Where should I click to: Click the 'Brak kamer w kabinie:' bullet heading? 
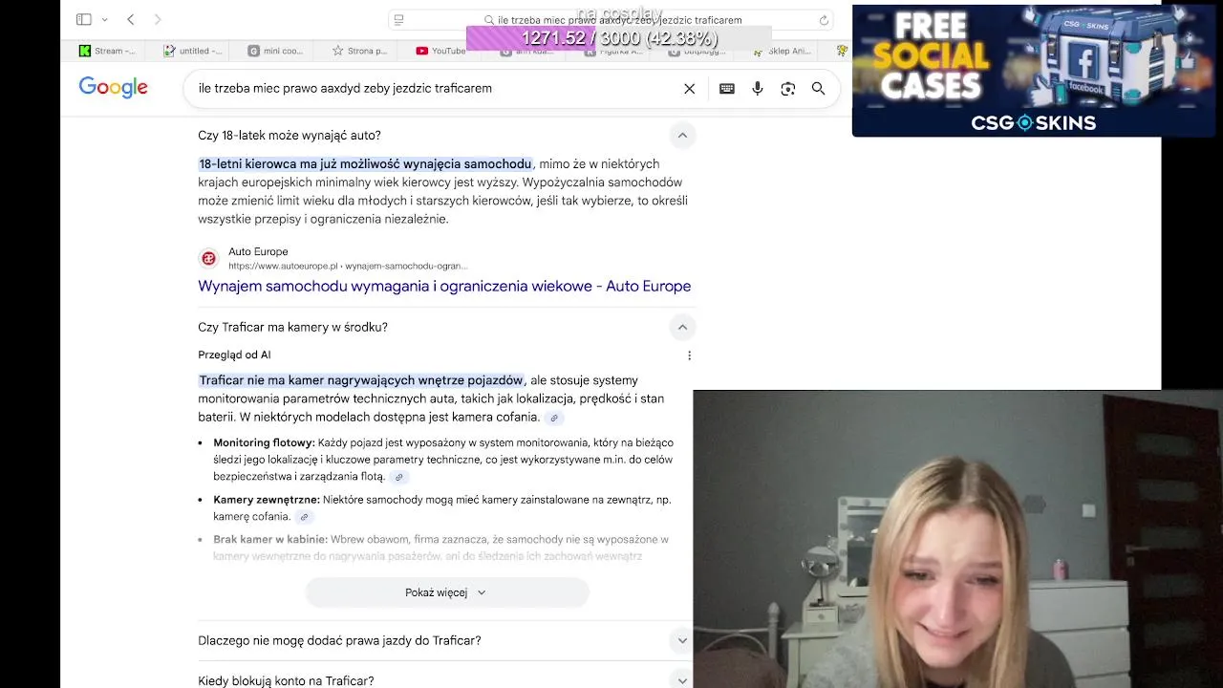270,540
